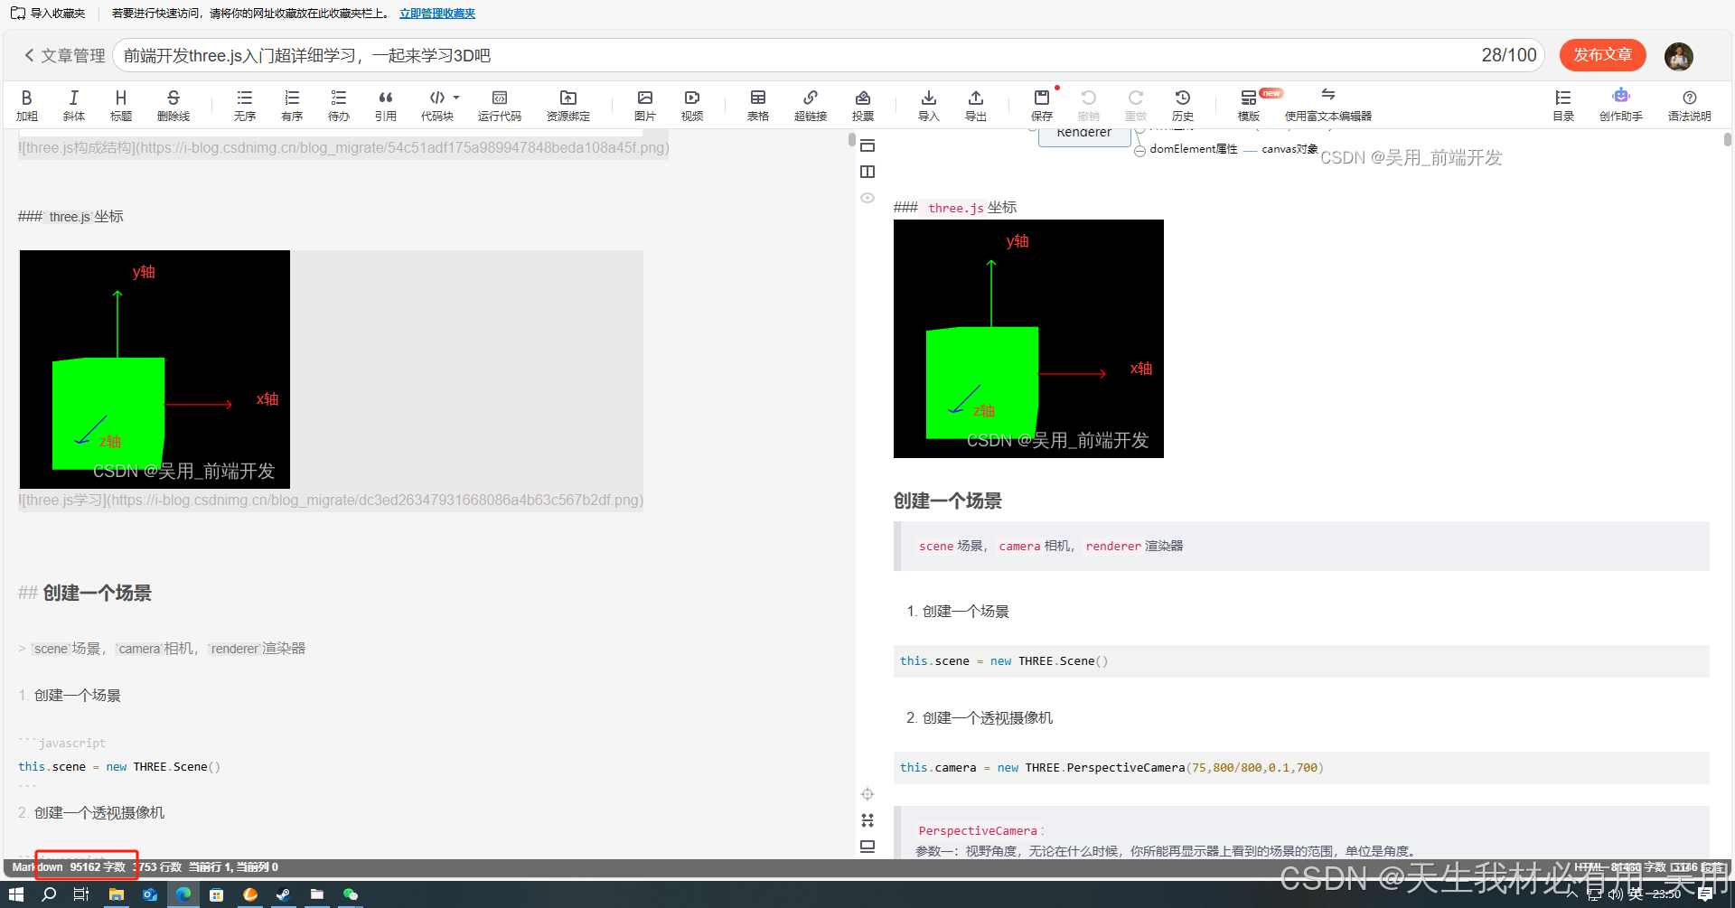The height and width of the screenshot is (908, 1735).
Task: Switch to split two-column layout icon
Action: pos(867,172)
